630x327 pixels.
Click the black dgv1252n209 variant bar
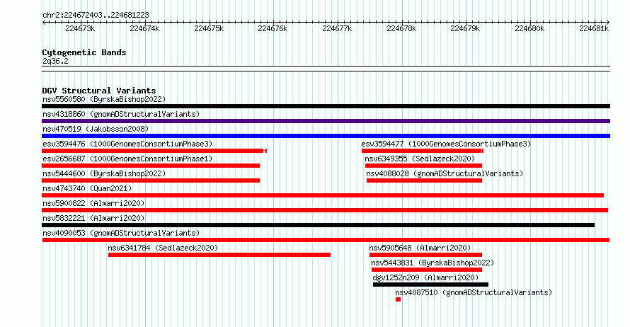click(430, 285)
